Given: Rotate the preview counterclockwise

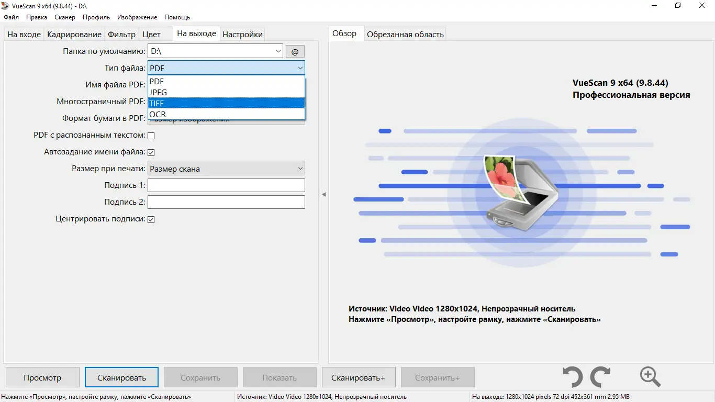Looking at the screenshot, I should point(573,377).
